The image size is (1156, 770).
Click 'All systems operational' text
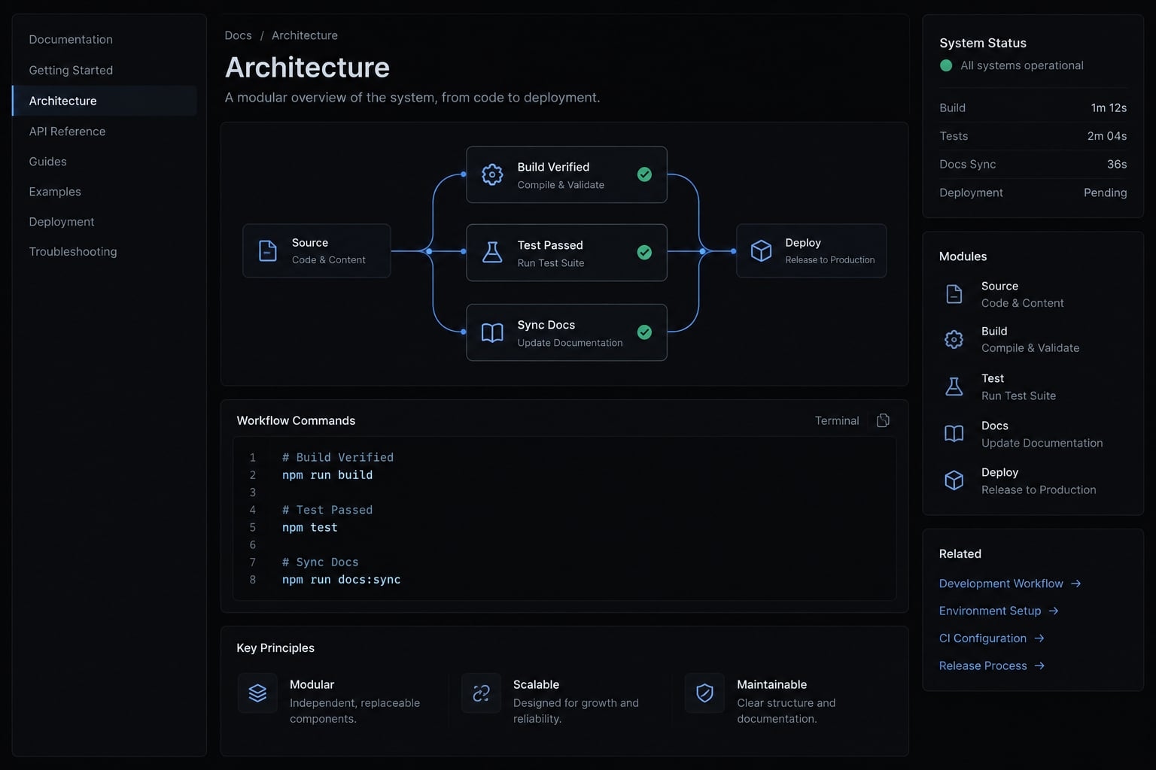click(x=1022, y=65)
